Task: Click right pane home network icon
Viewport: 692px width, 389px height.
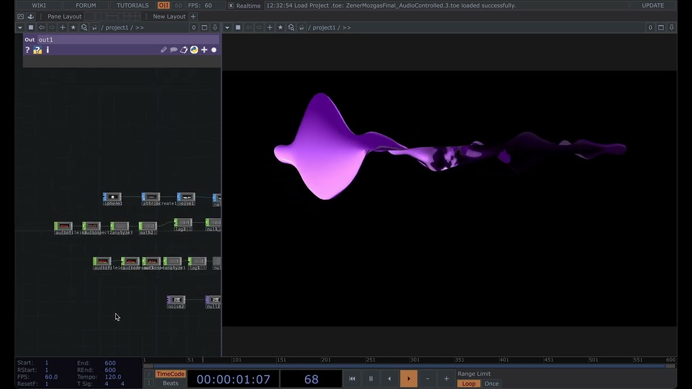Action: pyautogui.click(x=301, y=28)
